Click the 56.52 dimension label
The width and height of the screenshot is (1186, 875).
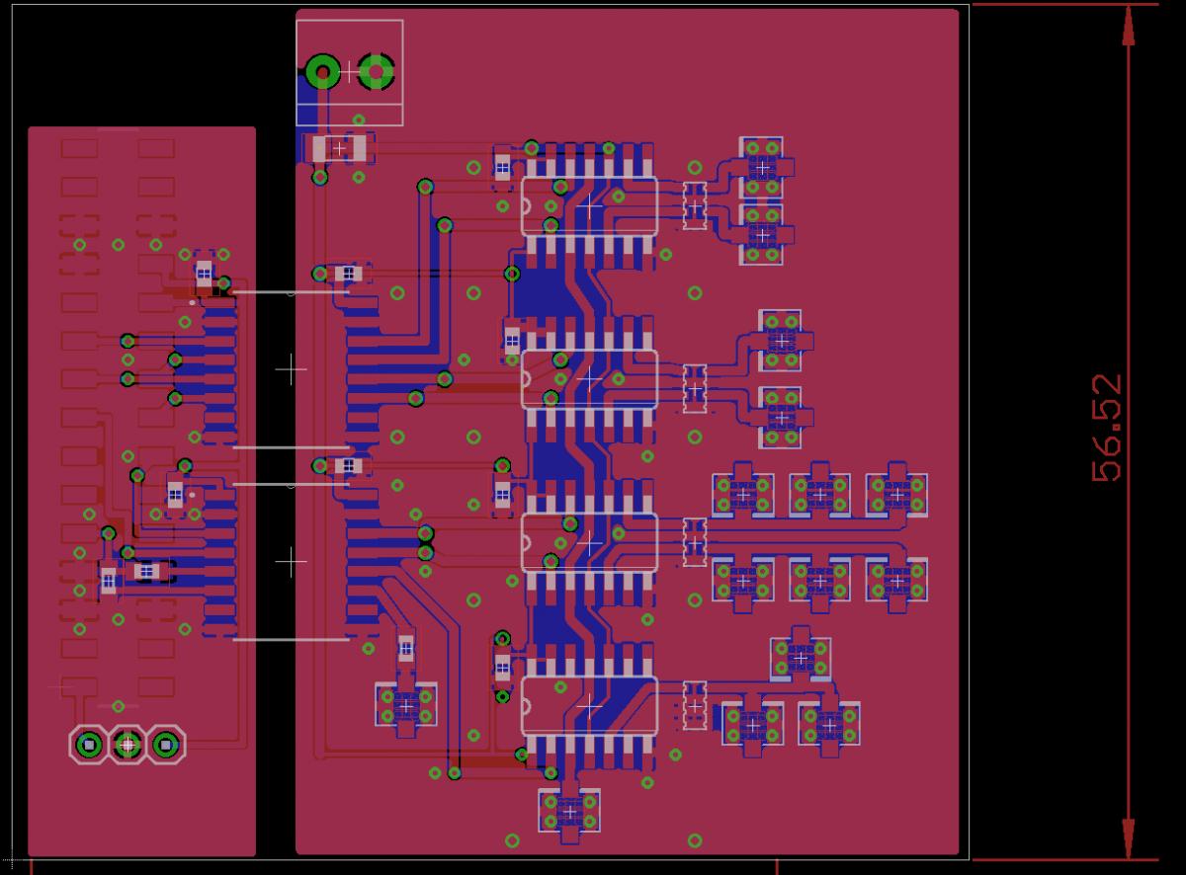pyautogui.click(x=1108, y=428)
